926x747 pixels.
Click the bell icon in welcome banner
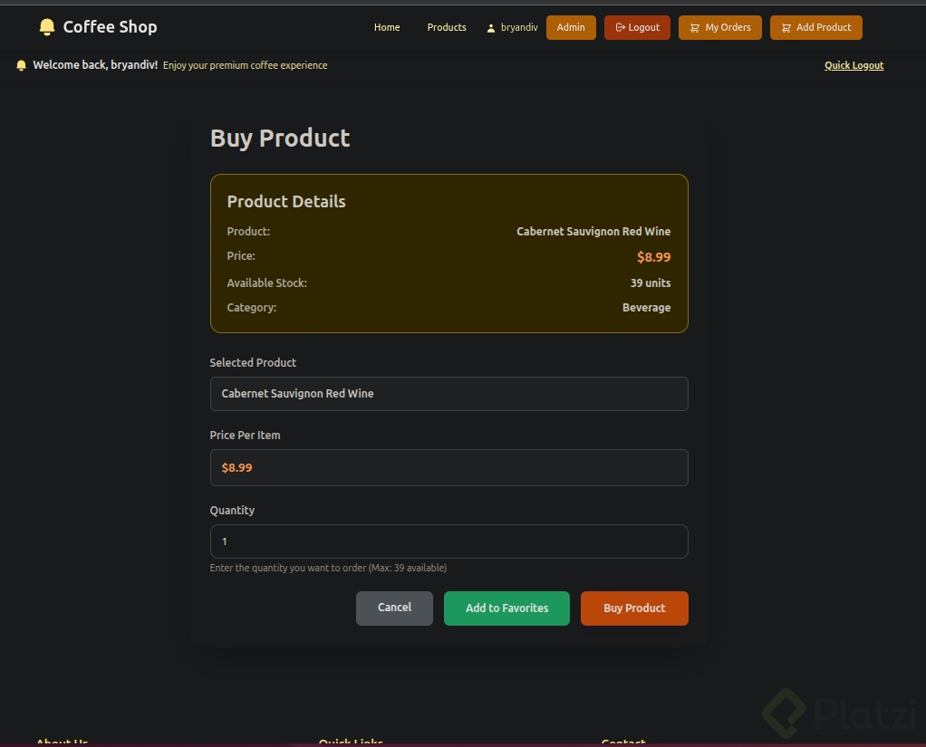click(21, 65)
